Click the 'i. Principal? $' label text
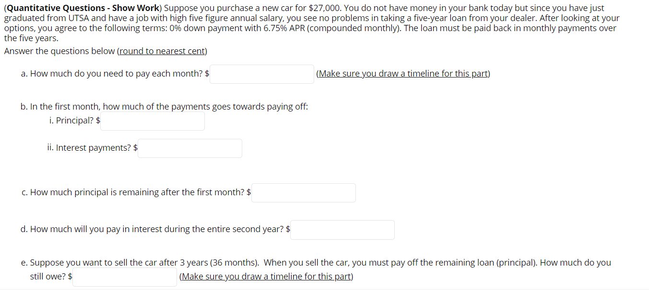 74,120
